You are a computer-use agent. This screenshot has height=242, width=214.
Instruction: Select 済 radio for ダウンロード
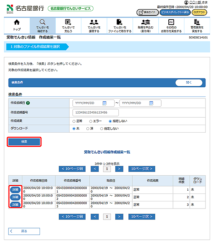click(x=88, y=129)
